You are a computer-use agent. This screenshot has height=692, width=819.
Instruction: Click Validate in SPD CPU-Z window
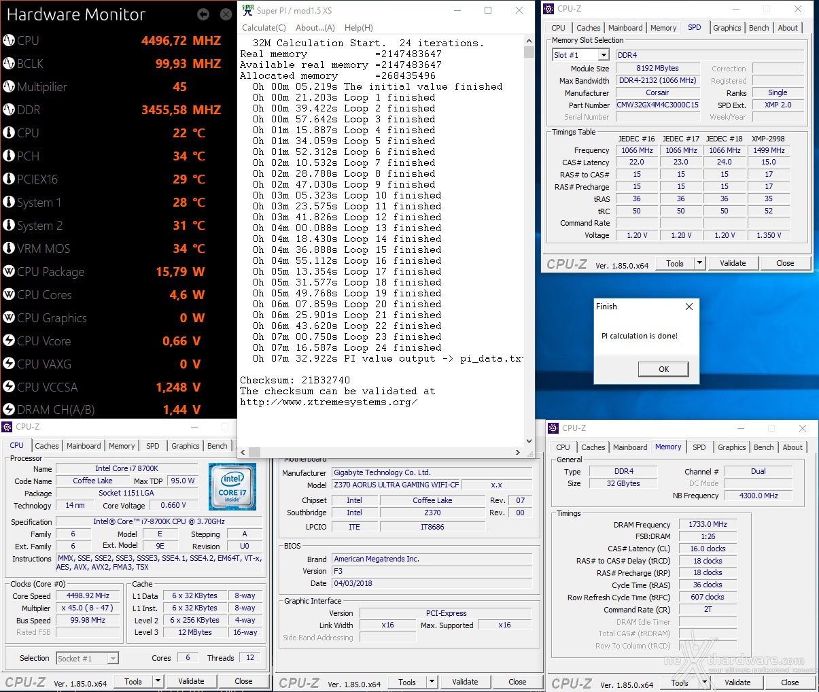pyautogui.click(x=733, y=263)
